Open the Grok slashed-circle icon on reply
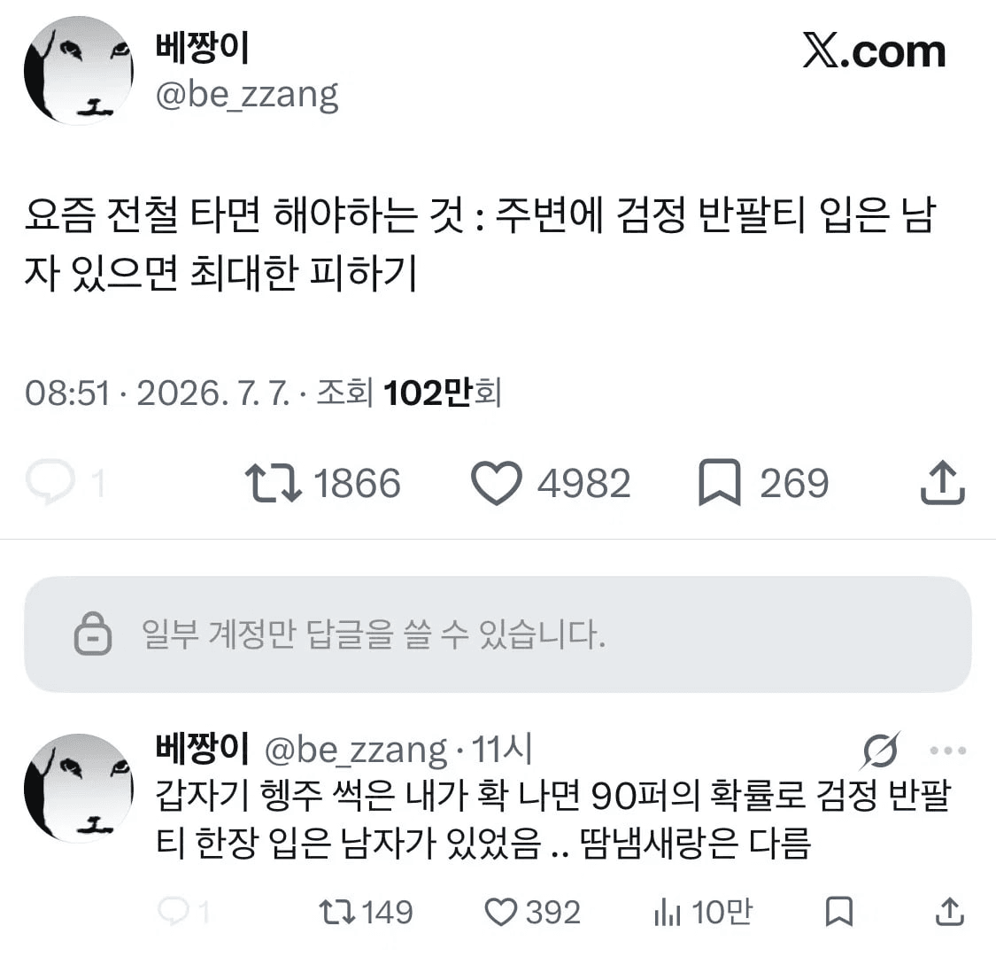Viewport: 996px width, 957px height. [x=881, y=751]
